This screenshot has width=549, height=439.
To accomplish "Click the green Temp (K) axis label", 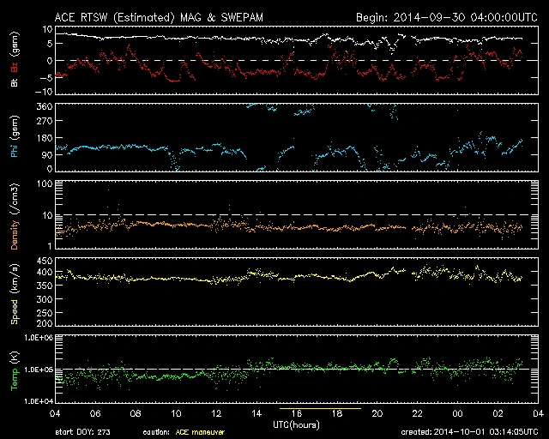I will (x=15, y=367).
